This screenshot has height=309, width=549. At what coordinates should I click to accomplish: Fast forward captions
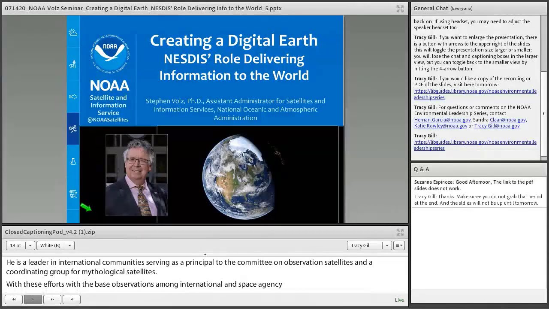point(52,299)
